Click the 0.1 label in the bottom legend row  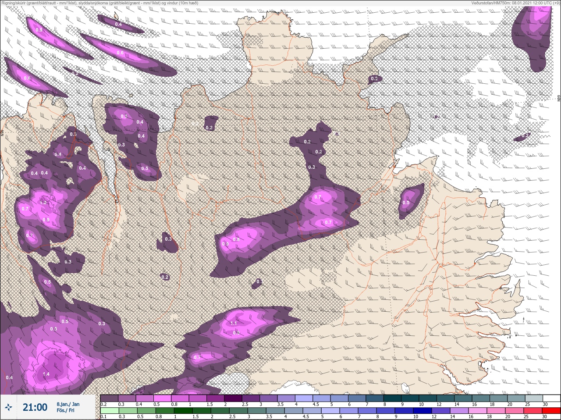point(104,416)
